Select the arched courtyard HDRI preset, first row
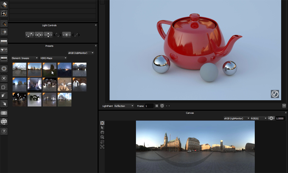 (x=79, y=69)
